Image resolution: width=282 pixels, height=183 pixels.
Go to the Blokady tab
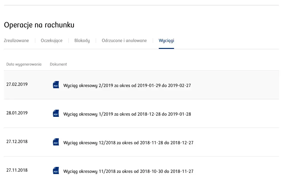(x=82, y=41)
